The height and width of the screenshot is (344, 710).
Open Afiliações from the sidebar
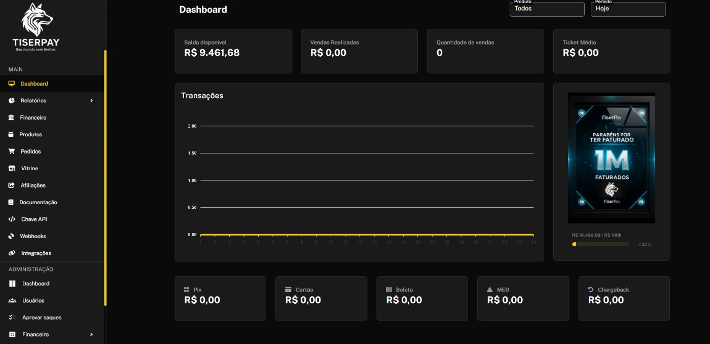[33, 185]
